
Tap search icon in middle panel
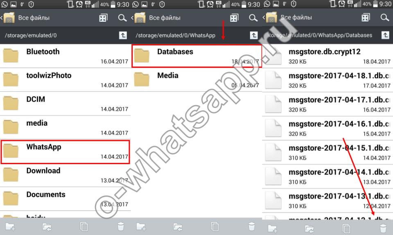(253, 18)
